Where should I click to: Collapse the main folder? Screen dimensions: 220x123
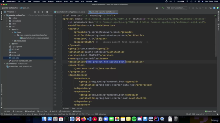[x=10, y=29]
